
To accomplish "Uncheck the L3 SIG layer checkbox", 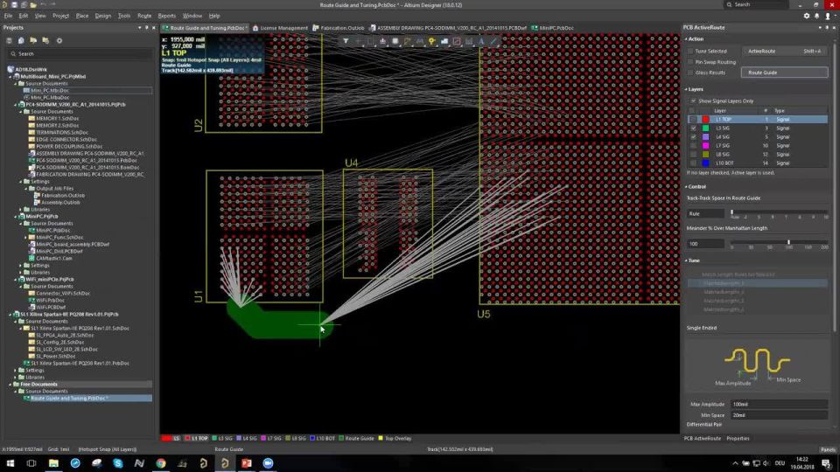I will pyautogui.click(x=693, y=128).
